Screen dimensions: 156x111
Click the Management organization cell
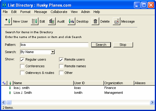point(114,93)
